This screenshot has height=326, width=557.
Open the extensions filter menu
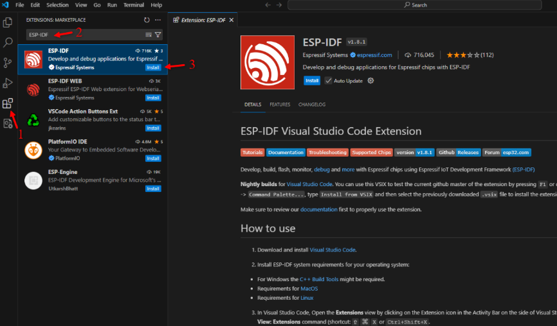158,35
